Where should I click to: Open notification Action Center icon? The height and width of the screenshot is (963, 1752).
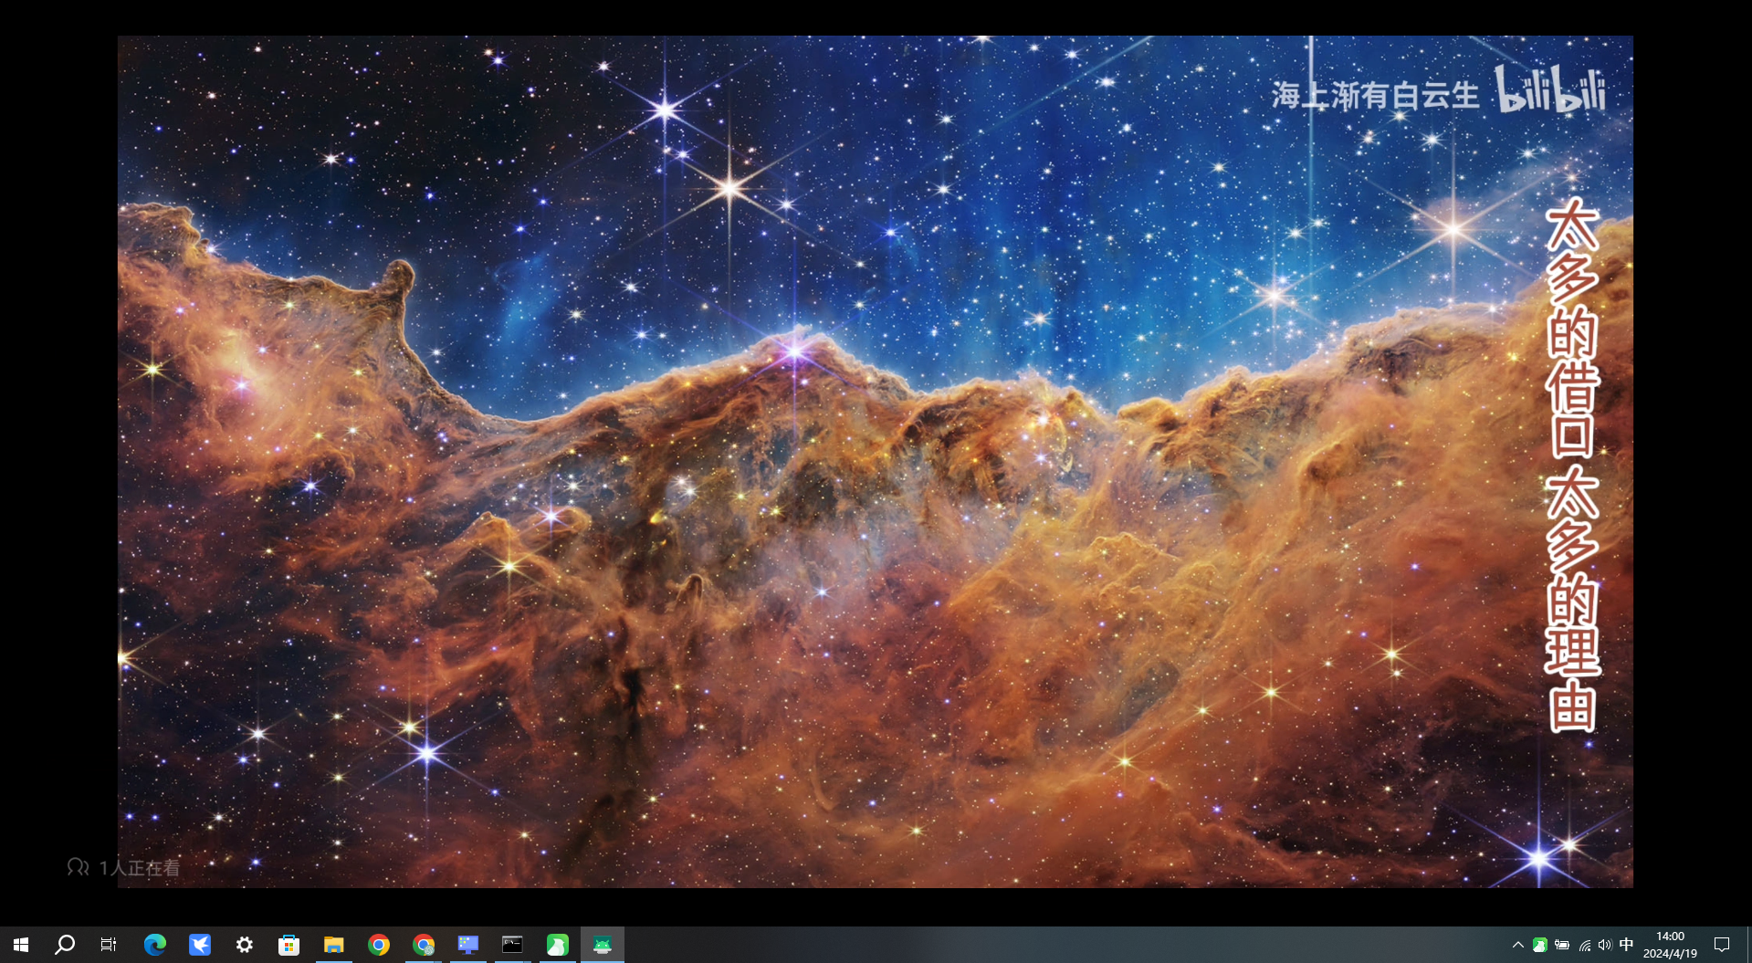click(x=1722, y=945)
